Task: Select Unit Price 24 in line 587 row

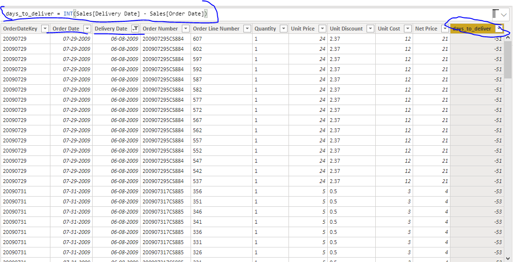Action: [x=308, y=79]
